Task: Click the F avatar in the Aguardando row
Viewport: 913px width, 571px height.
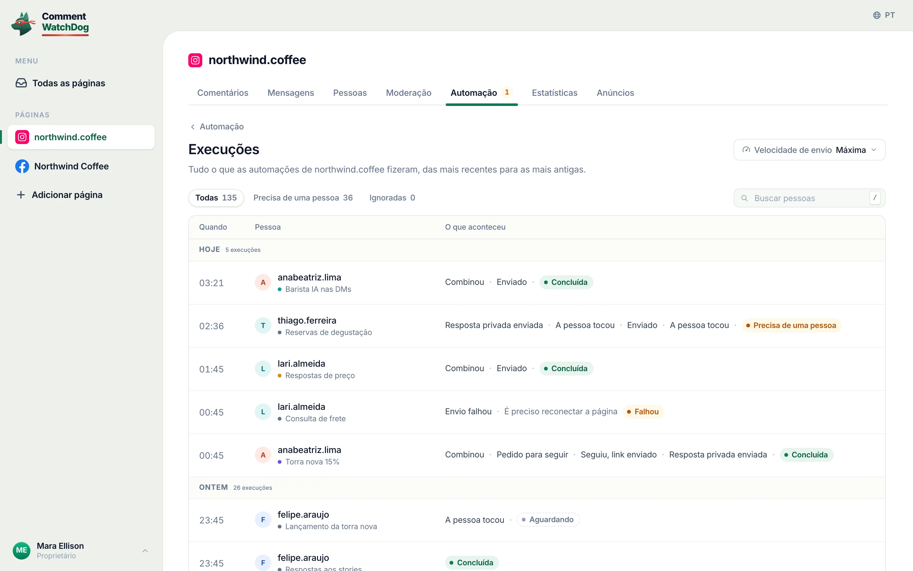Action: pos(263,520)
